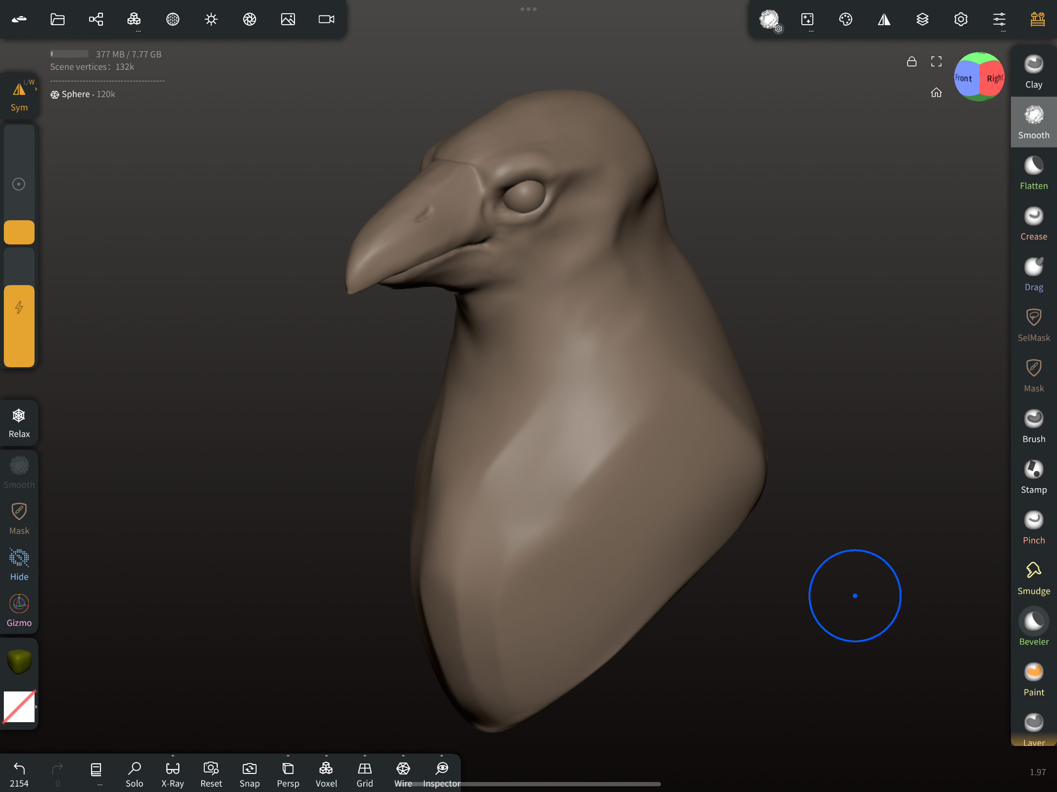The width and height of the screenshot is (1057, 792).
Task: Select the Relax shortcut tool
Action: click(19, 423)
